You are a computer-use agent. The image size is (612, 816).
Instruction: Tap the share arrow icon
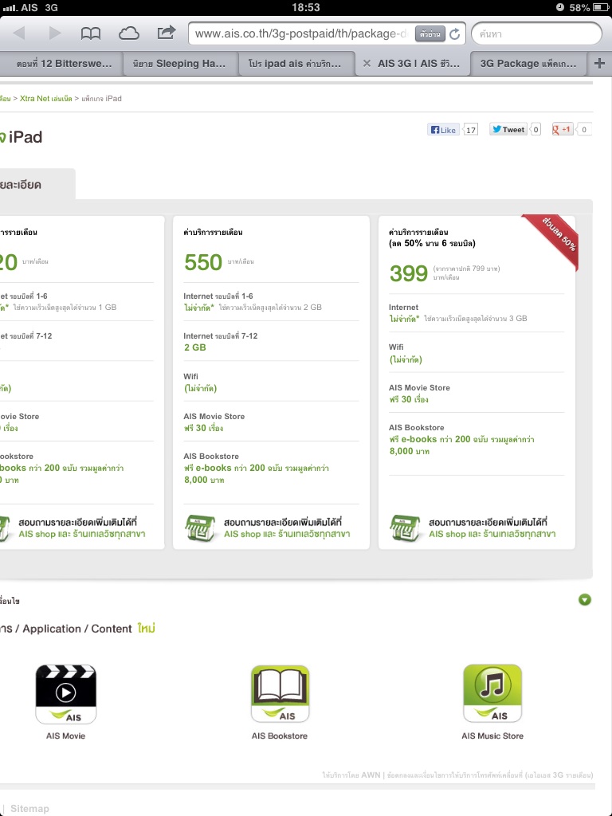coord(167,33)
